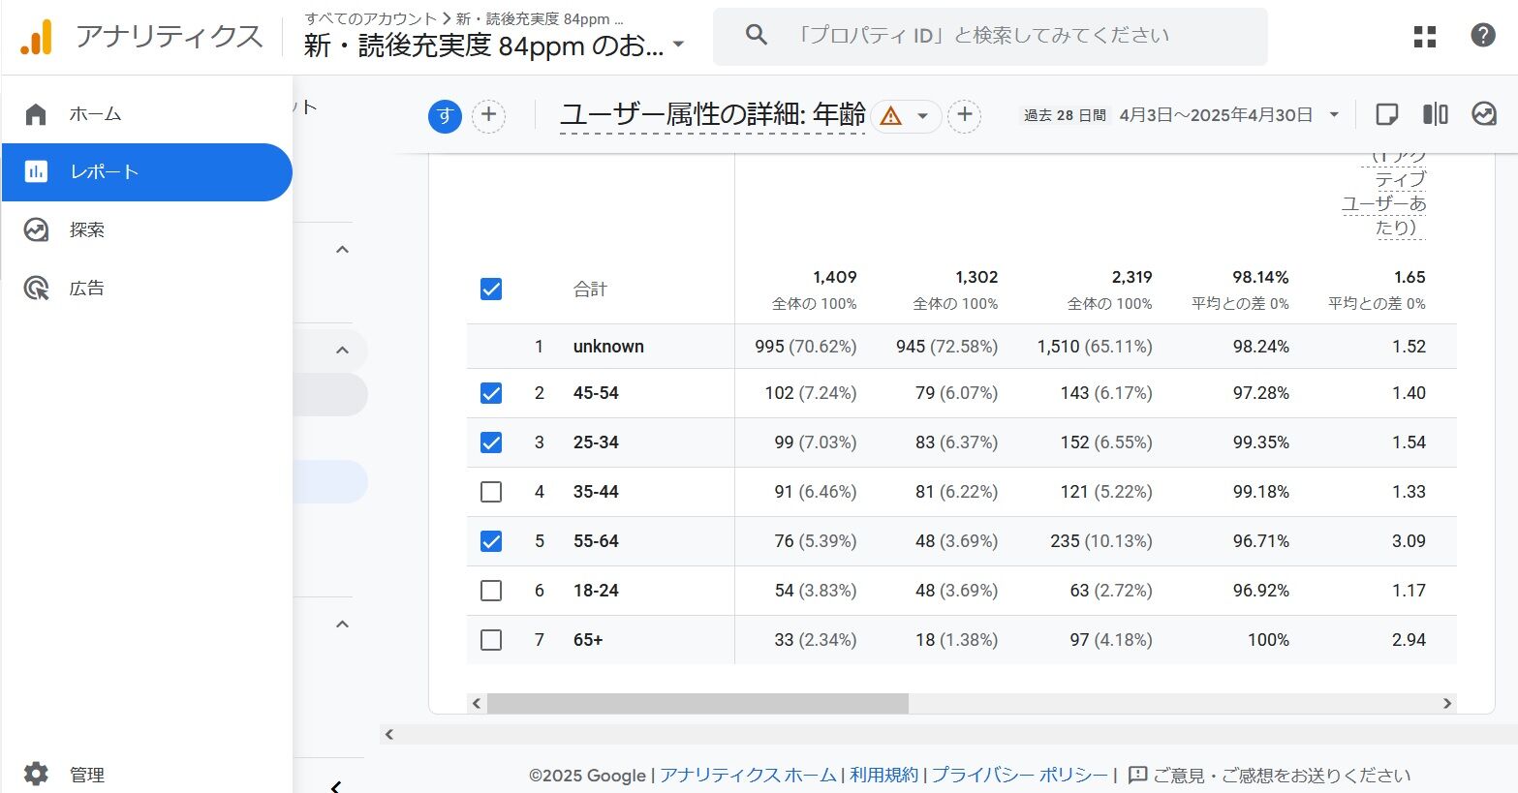The image size is (1518, 793).
Task: Click the feedback speech bubble icon
Action: point(1138,775)
